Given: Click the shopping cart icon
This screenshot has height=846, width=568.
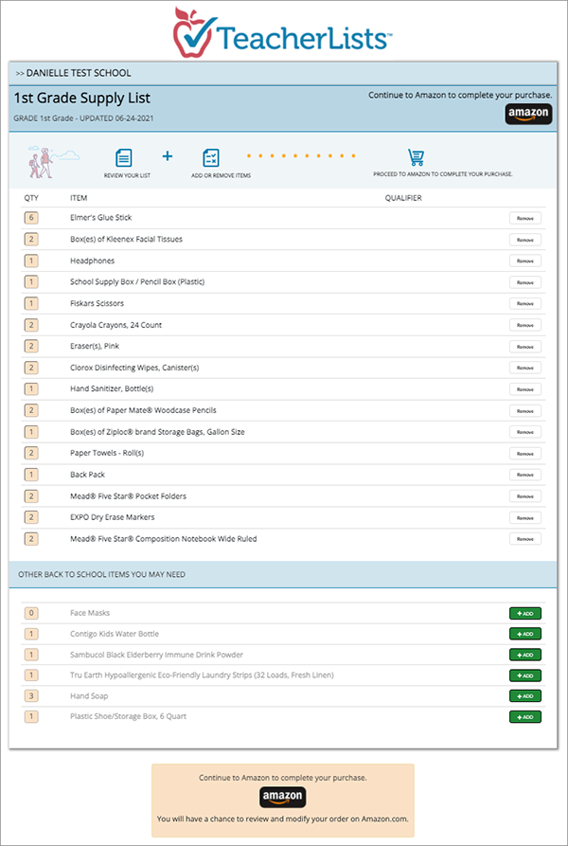Looking at the screenshot, I should [416, 157].
